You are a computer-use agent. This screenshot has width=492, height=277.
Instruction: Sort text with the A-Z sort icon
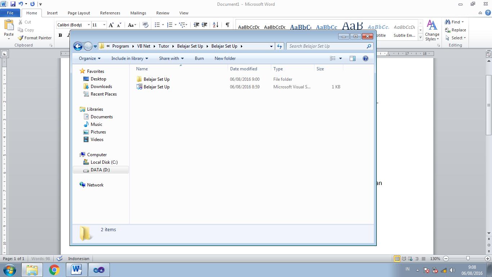pos(215,25)
